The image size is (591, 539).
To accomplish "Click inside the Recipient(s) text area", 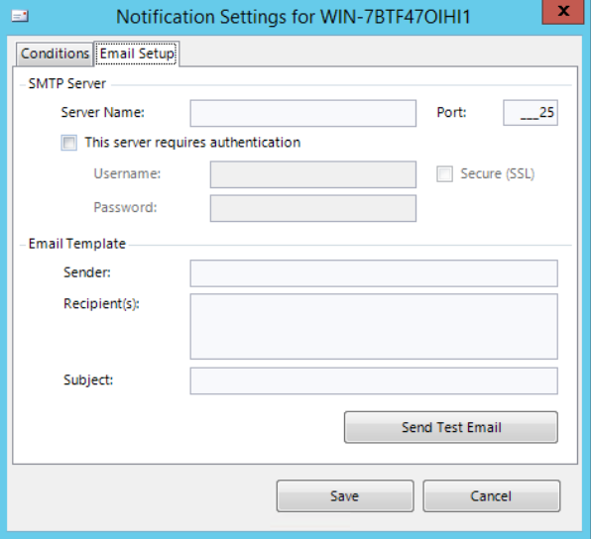I will click(374, 327).
